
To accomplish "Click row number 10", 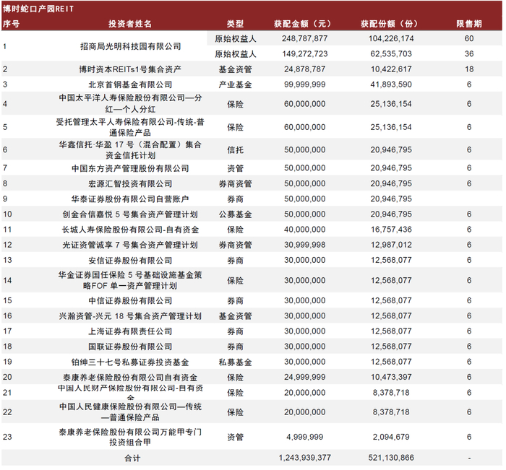I will tap(7, 214).
